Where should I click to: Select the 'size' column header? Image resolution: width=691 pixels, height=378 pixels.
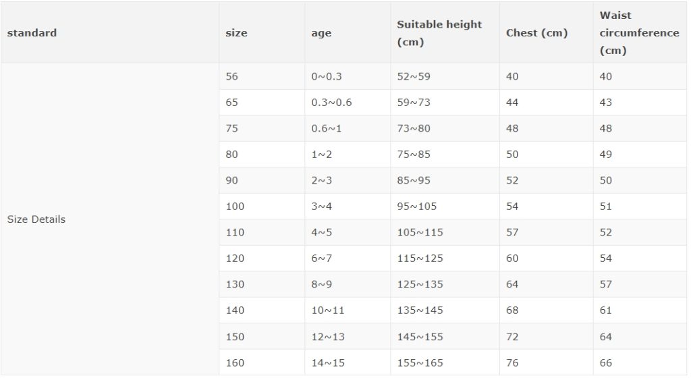point(262,32)
